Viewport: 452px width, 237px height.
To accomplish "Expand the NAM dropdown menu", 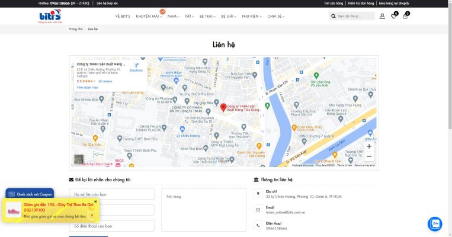I will pos(173,17).
